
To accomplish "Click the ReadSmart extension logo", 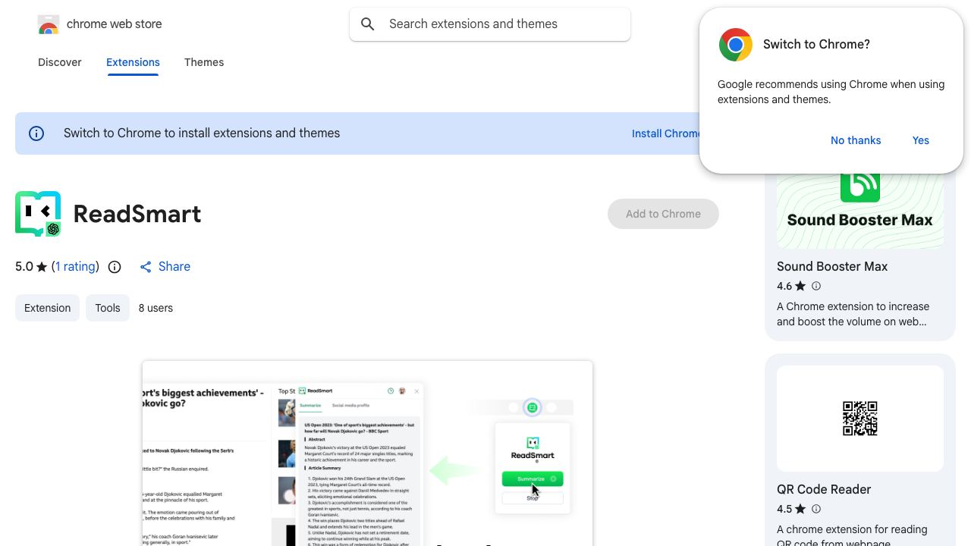I will click(x=38, y=214).
